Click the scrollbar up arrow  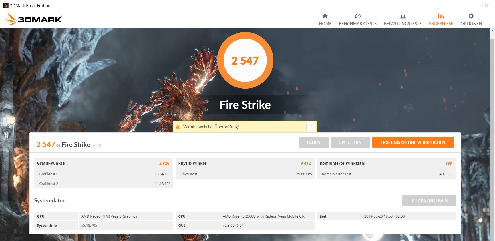[x=492, y=30]
